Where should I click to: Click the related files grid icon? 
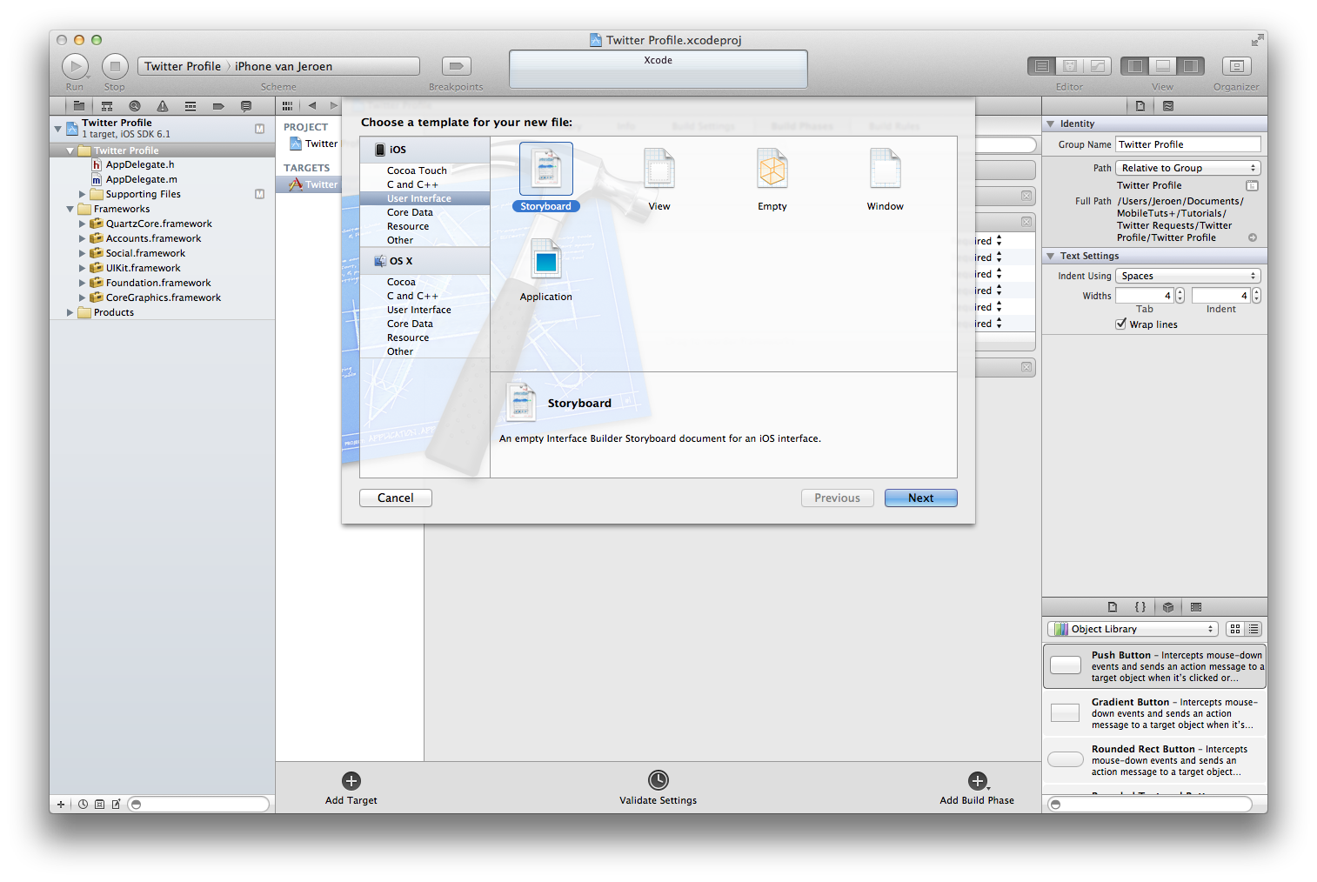[x=287, y=106]
